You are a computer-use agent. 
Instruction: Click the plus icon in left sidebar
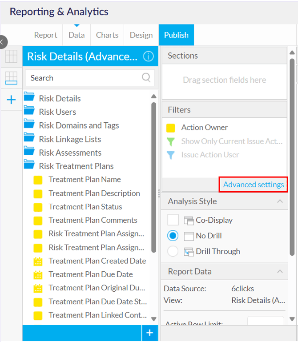(x=11, y=100)
